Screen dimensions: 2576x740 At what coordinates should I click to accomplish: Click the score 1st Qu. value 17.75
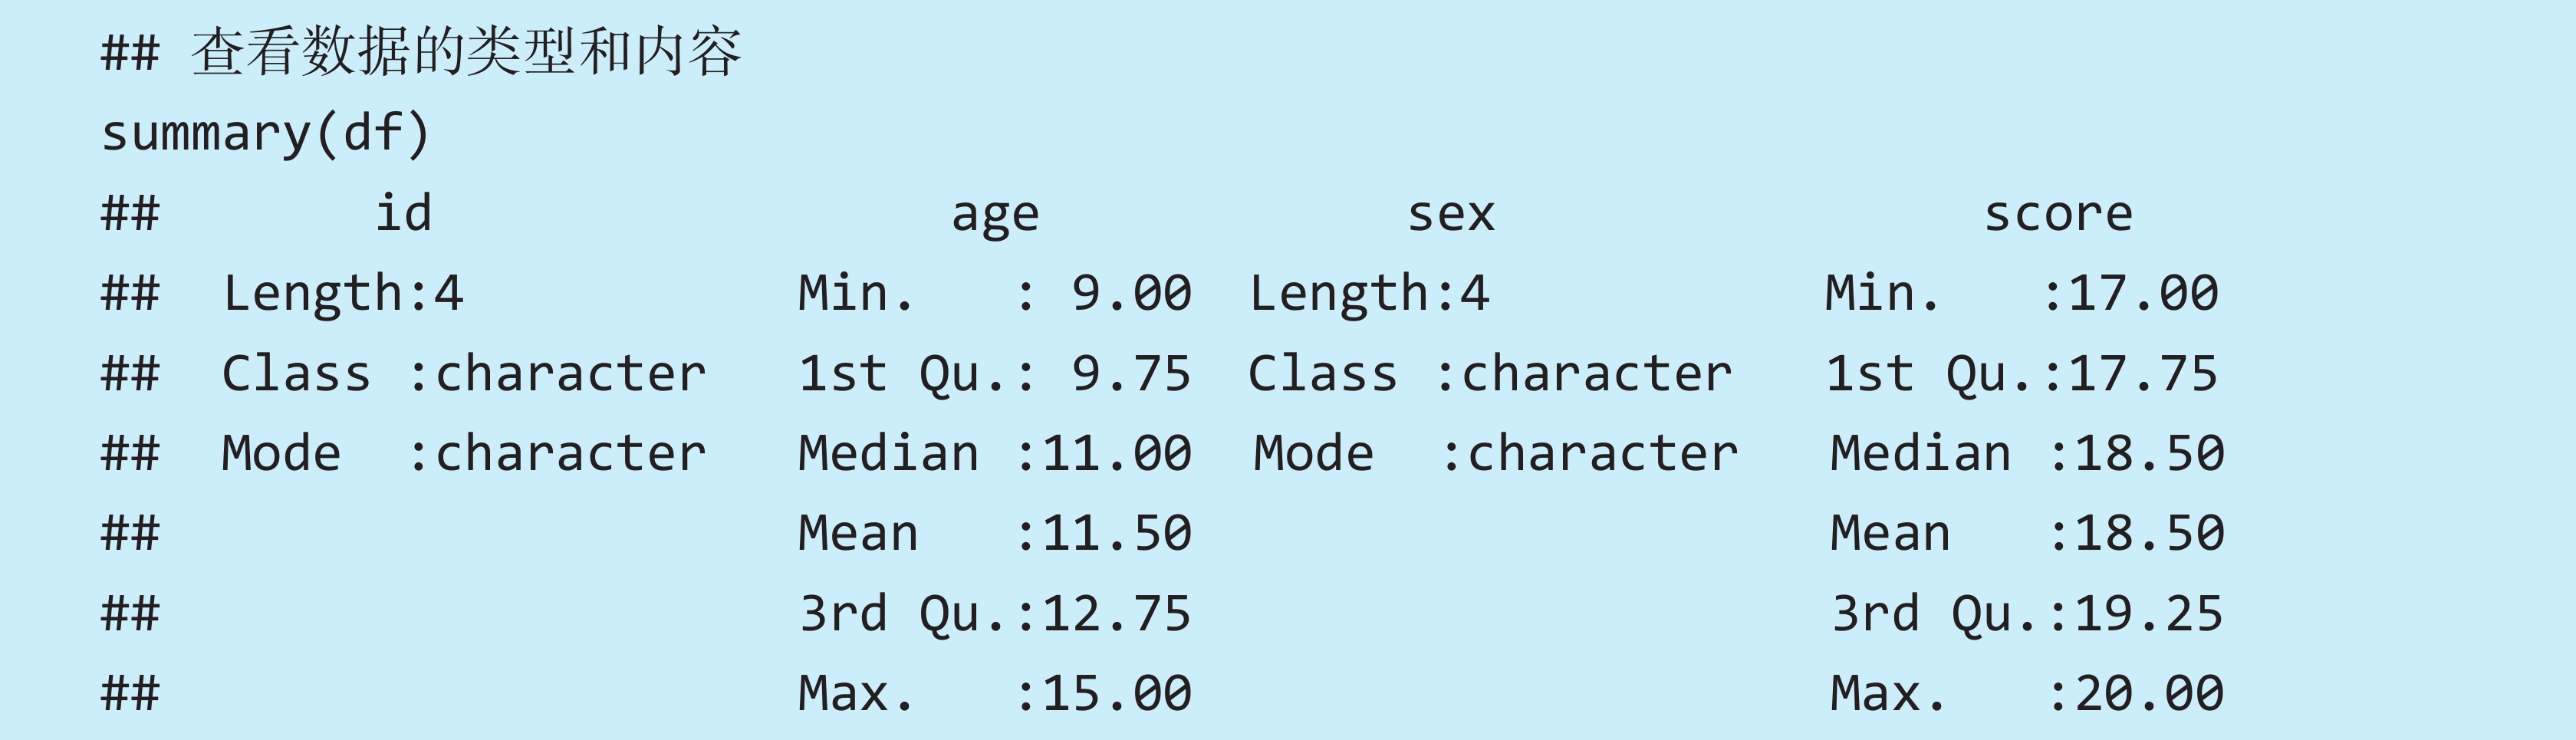point(2142,373)
